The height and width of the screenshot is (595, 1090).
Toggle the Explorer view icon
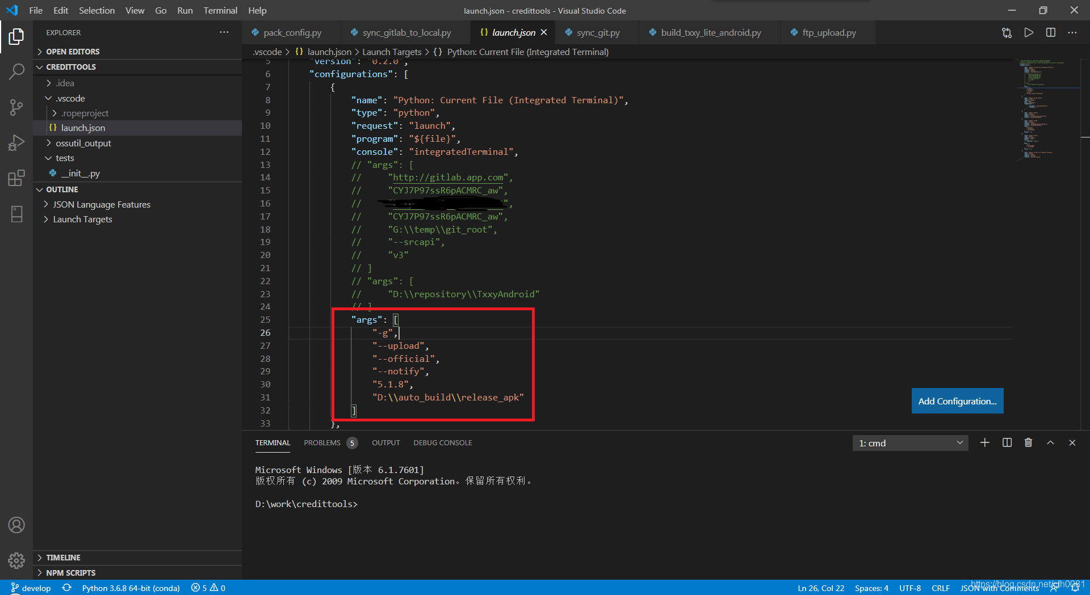16,36
